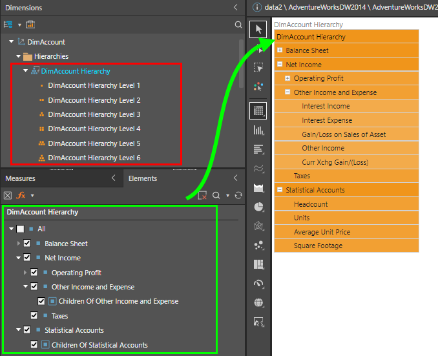This screenshot has height=356, width=438.
Task: Collapse Statistical Accounts in Elements tree
Action: point(12,330)
